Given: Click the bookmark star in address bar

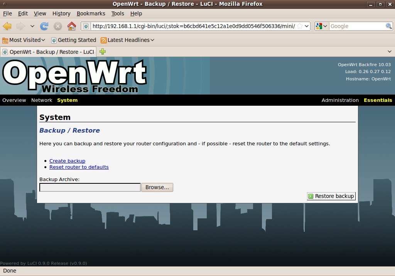Looking at the screenshot, I should pyautogui.click(x=300, y=26).
